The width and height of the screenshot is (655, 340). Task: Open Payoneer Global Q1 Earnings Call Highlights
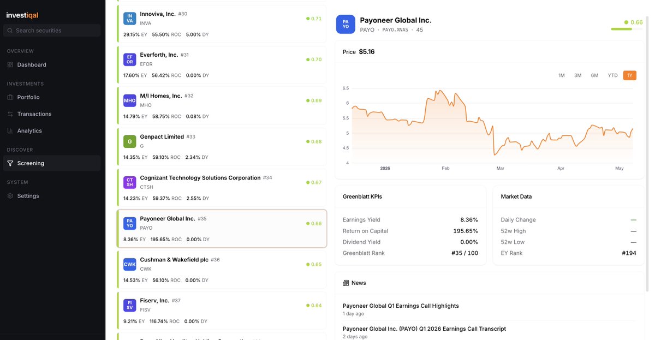tap(401, 306)
